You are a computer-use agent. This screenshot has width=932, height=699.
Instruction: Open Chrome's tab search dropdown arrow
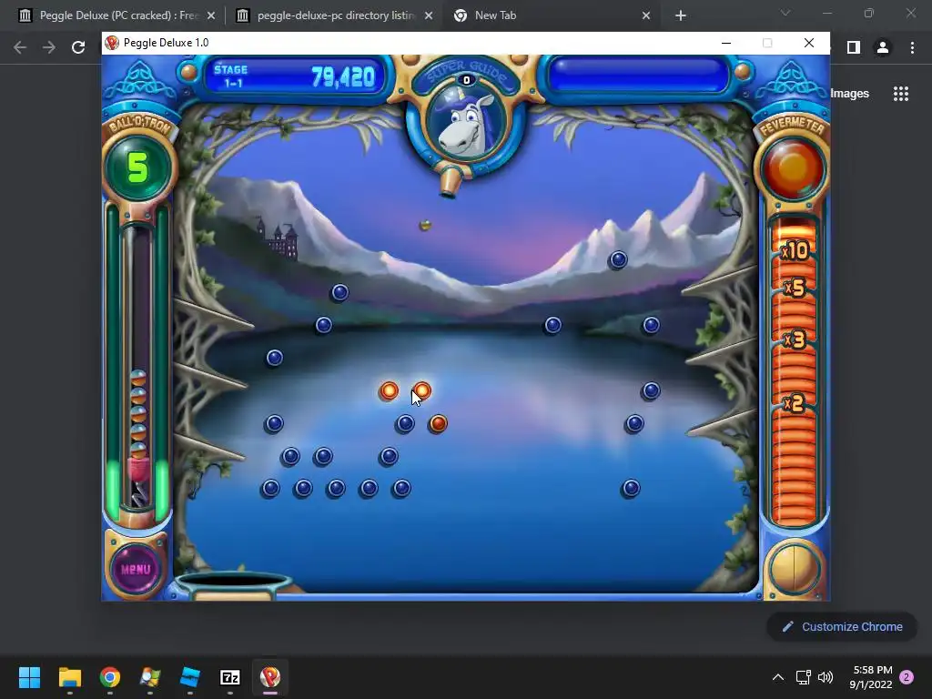click(785, 13)
